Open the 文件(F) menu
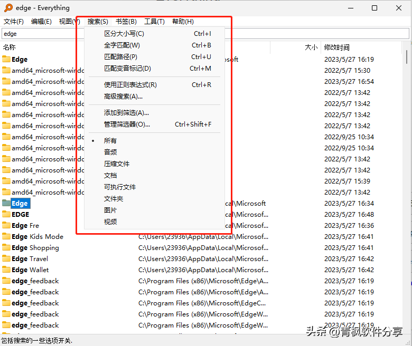The width and height of the screenshot is (412, 346). coord(14,22)
